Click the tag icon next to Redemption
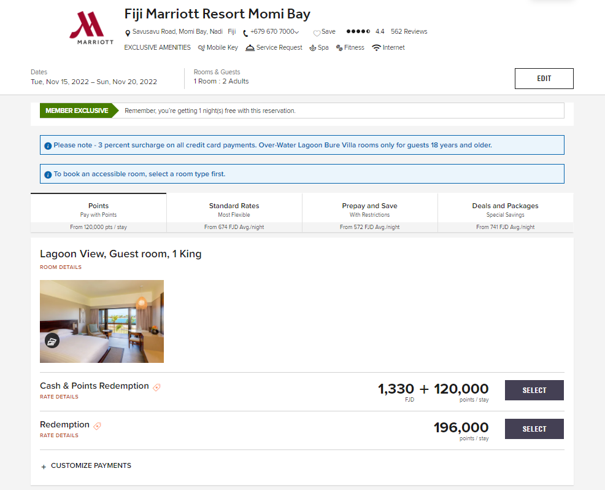The height and width of the screenshot is (490, 605). pos(96,424)
